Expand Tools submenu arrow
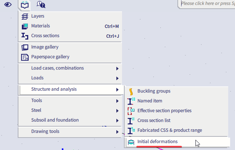Image resolution: width=235 pixels, height=150 pixels. (x=117, y=101)
